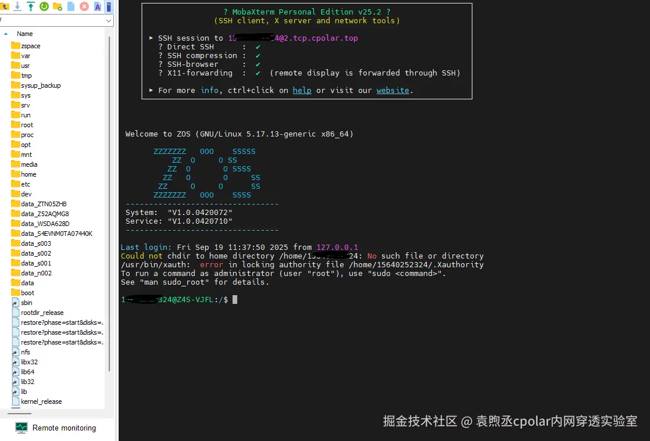Image resolution: width=650 pixels, height=441 pixels.
Task: Select the nfs symlink entry
Action: [25, 352]
